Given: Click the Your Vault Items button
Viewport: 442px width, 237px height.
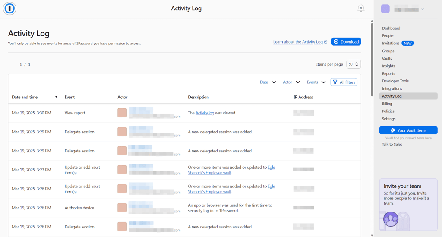Looking at the screenshot, I should pyautogui.click(x=408, y=130).
